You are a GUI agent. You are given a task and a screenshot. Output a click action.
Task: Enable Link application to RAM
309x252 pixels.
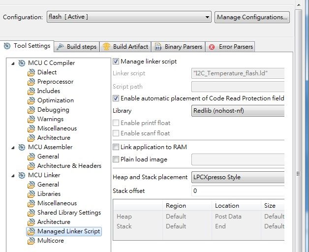[116, 147]
